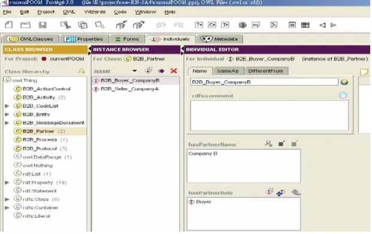Screen dimensions: 372x234
Task: Click the dark gear-shaped toolbar icon
Action: click(243, 25)
